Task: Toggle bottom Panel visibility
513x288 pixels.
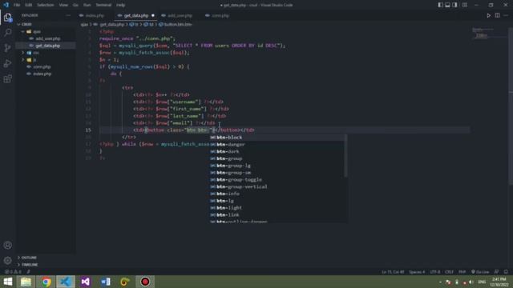Action: (x=447, y=5)
